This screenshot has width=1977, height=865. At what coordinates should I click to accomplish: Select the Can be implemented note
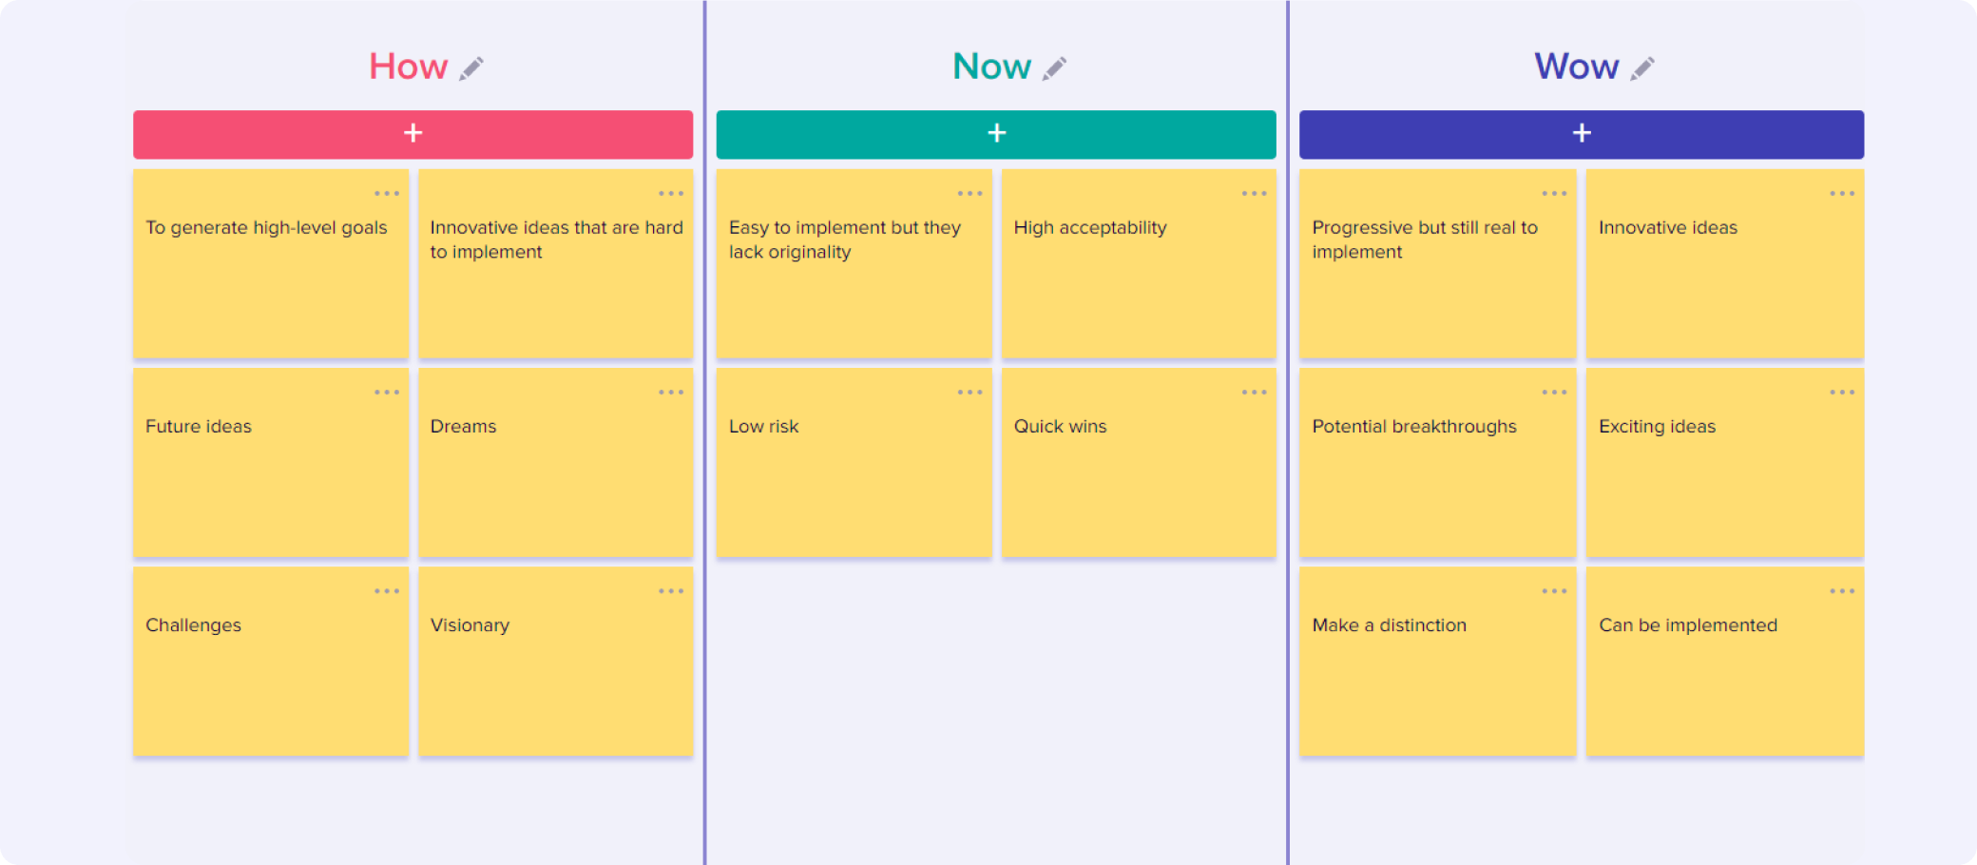[1725, 662]
